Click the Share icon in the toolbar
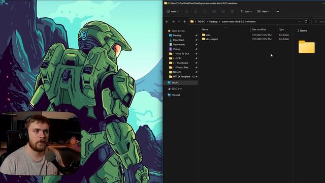This screenshot has height=183, width=325. [223, 11]
